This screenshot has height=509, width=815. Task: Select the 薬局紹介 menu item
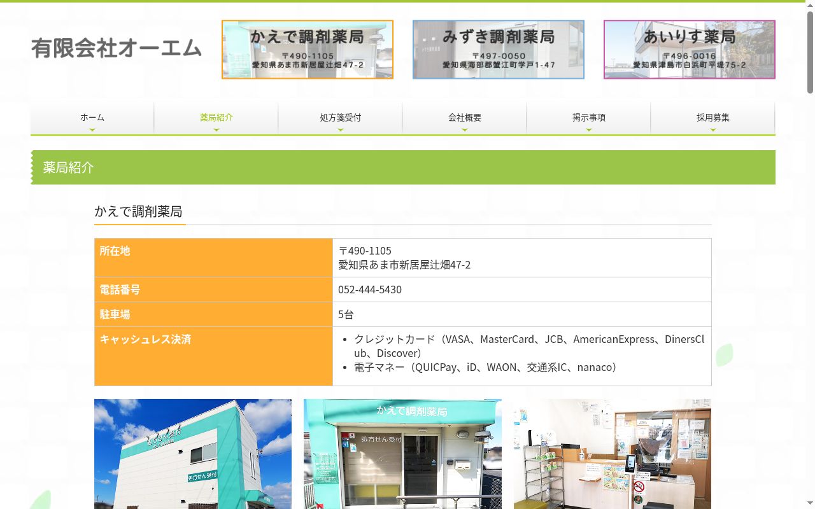tap(216, 118)
